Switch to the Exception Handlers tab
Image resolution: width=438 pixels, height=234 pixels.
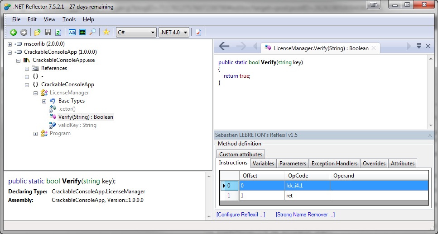click(x=334, y=164)
